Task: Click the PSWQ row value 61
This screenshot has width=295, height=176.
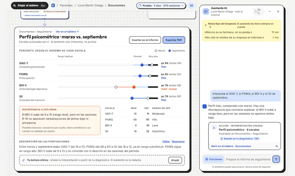Action: click(x=147, y=119)
